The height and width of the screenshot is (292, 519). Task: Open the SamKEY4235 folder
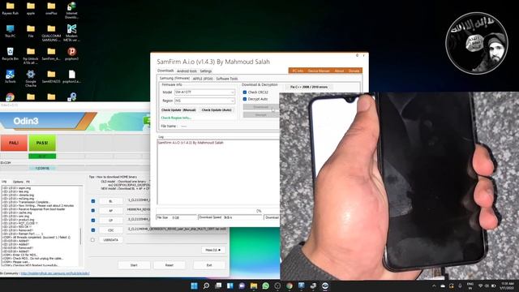pyautogui.click(x=51, y=76)
